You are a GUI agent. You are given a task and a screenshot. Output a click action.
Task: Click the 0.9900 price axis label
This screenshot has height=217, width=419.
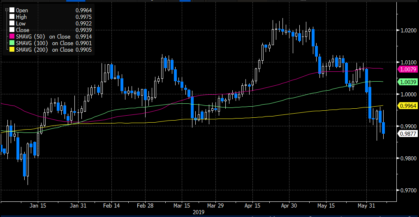click(409, 126)
